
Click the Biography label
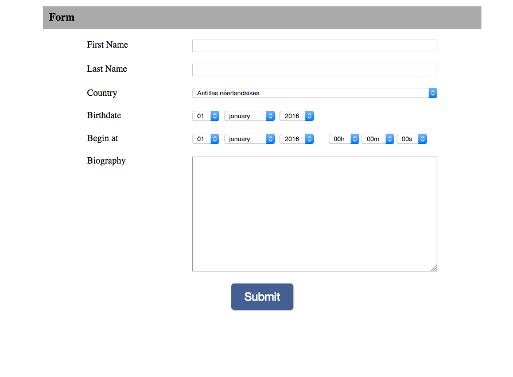pyautogui.click(x=106, y=161)
